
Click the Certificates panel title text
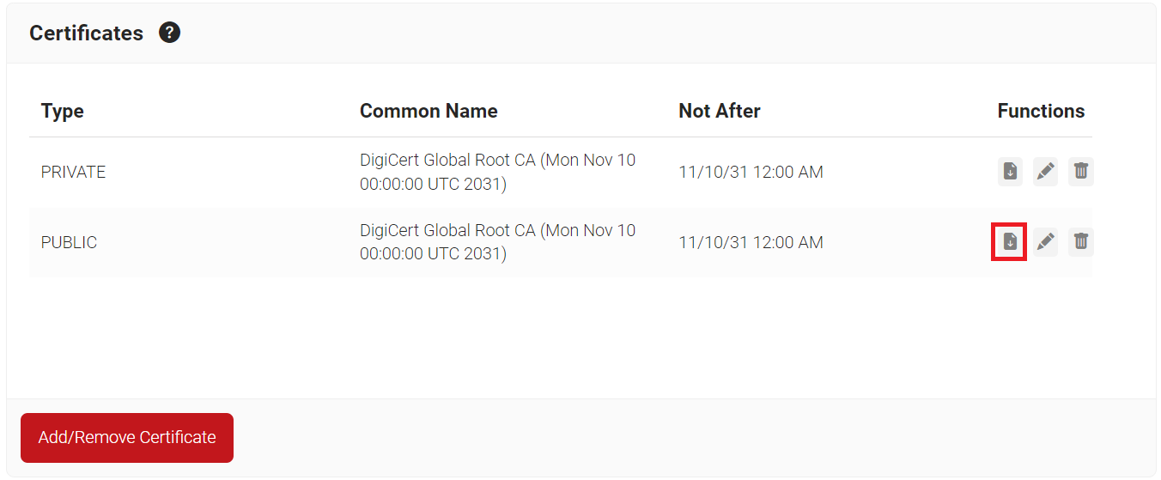[x=86, y=33]
